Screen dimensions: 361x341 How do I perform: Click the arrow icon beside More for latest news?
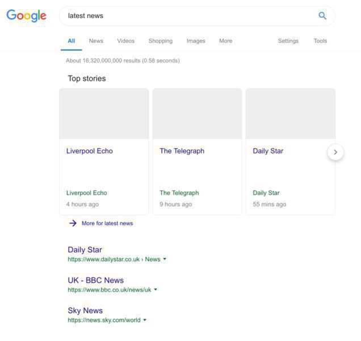73,223
